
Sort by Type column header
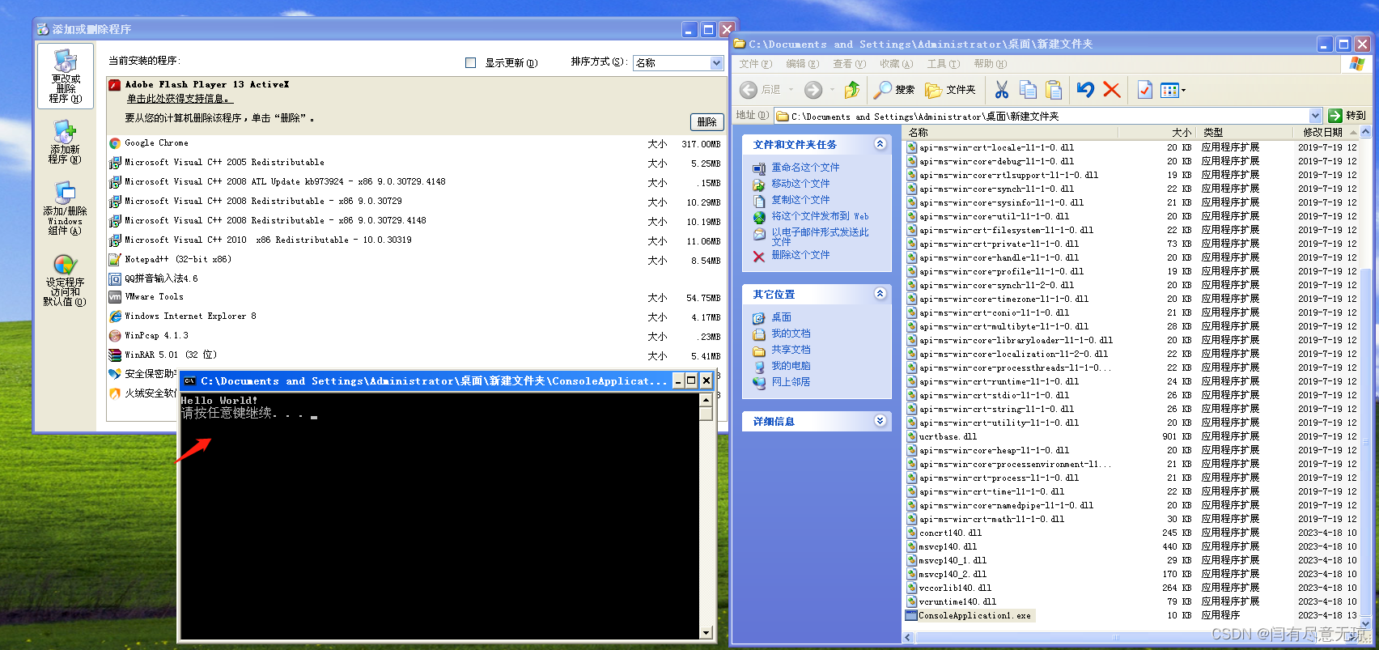click(1245, 132)
